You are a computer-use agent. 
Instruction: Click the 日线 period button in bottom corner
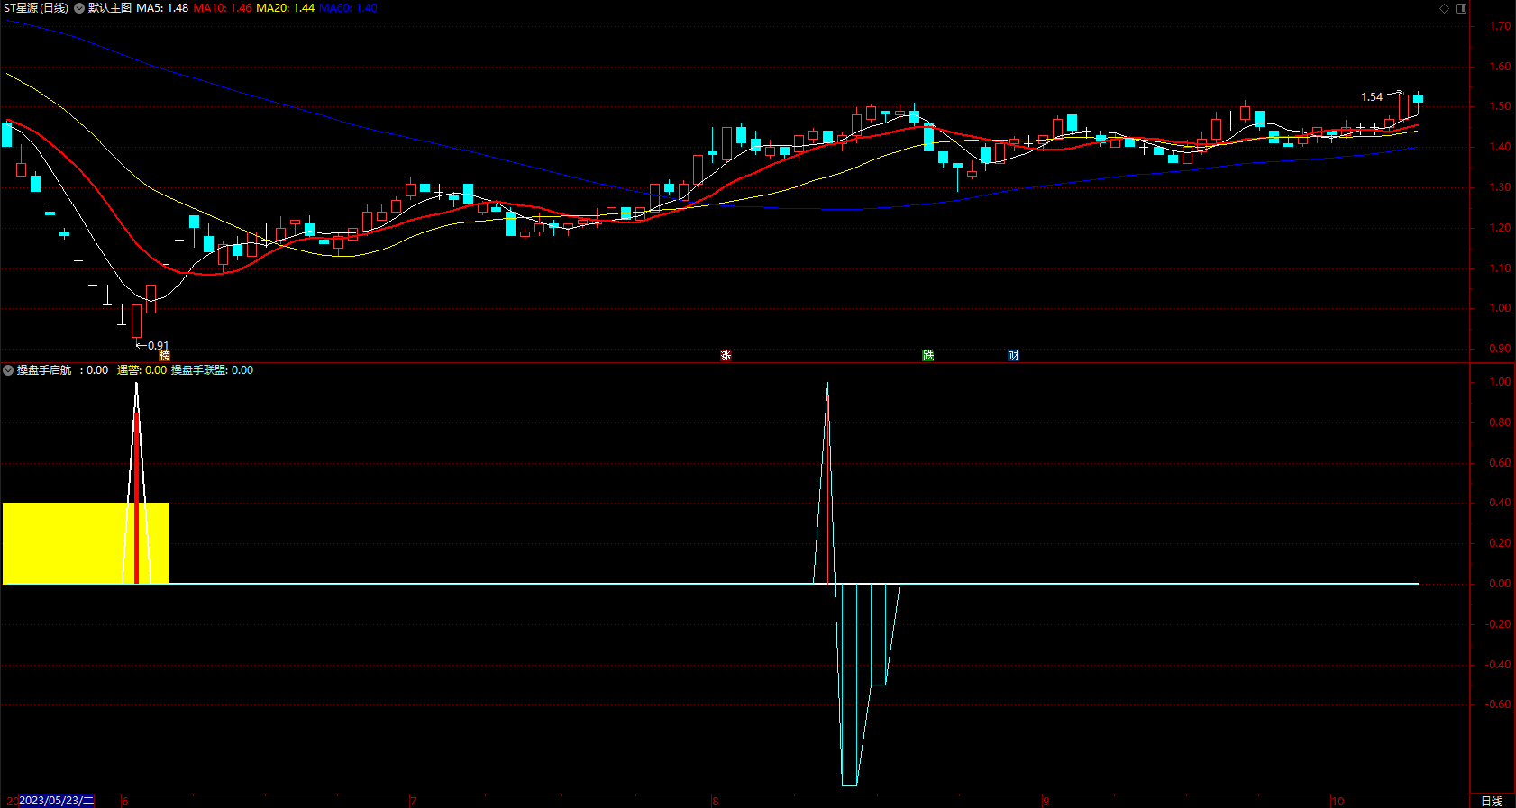1493,801
